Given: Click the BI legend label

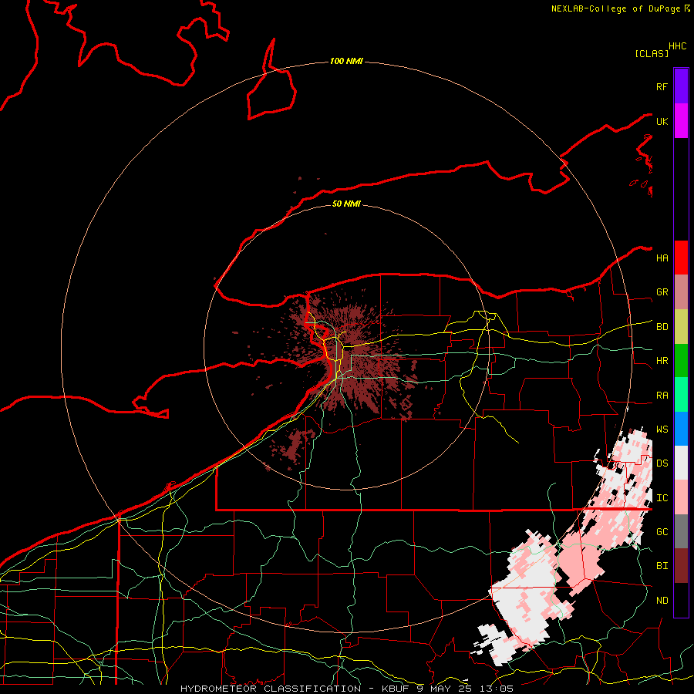Looking at the screenshot, I should coord(662,566).
